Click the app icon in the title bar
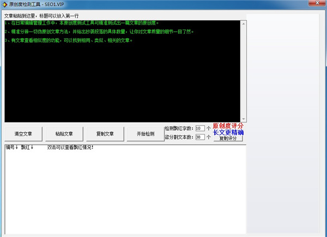Screen dimensions: 327x237 click(5, 4)
